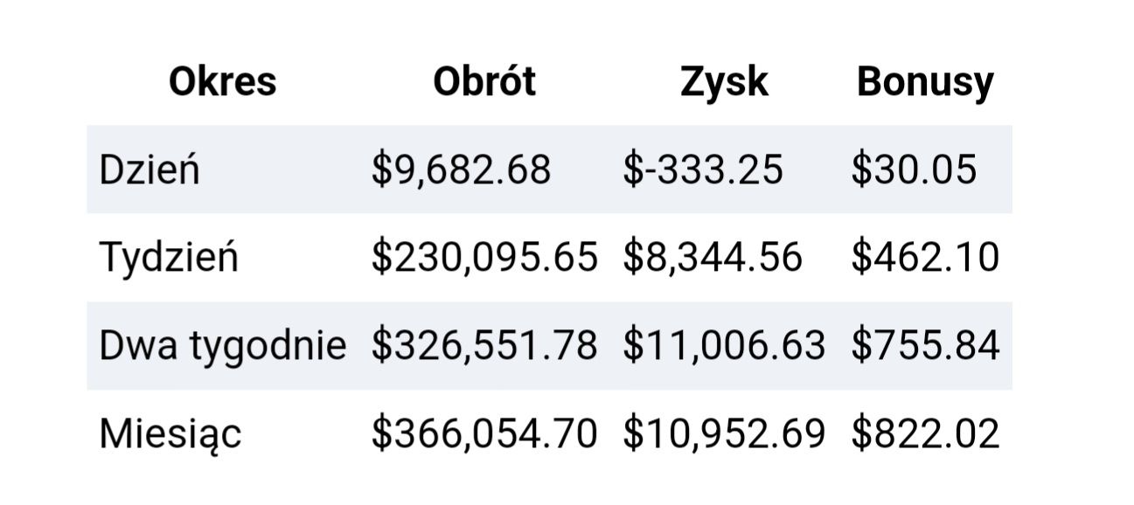Click the Zysk column header
The height and width of the screenshot is (505, 1134).
(724, 82)
